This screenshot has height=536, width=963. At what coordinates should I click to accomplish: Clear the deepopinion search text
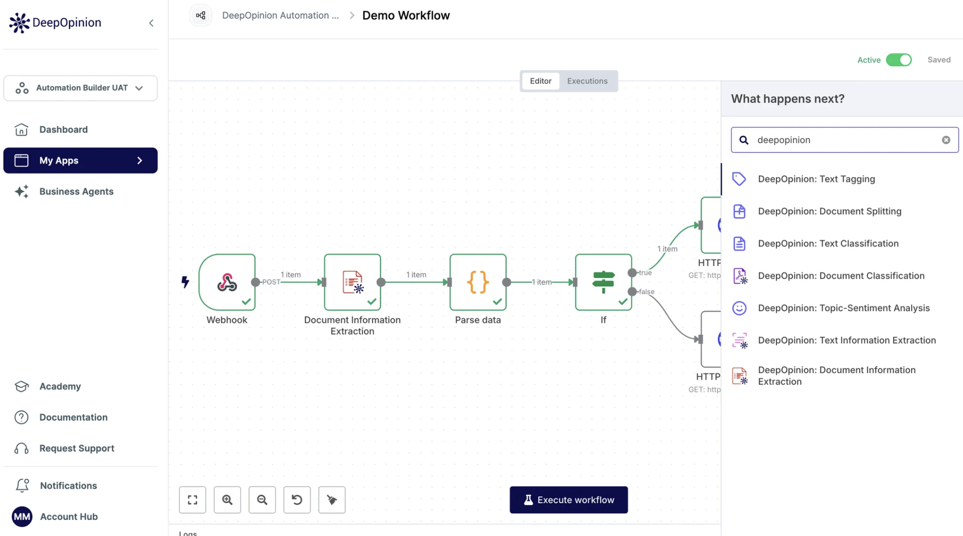946,140
